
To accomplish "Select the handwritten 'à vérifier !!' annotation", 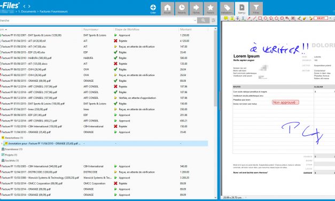I will tap(279, 49).
